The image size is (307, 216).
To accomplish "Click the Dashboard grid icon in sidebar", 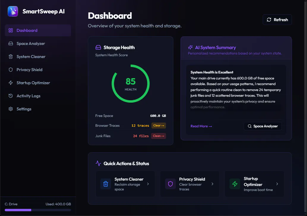I will (x=11, y=30).
